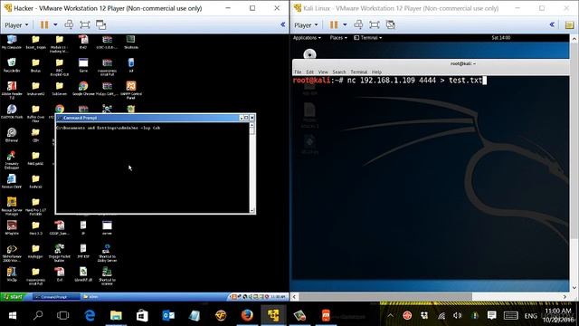
Task: Toggle Unity mode in Kali VMware toolbar
Action: click(x=390, y=24)
